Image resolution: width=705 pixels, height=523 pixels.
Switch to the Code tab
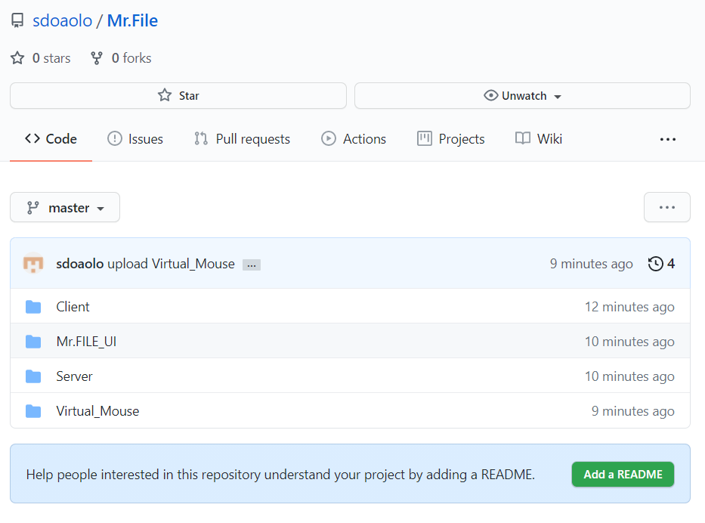coord(51,139)
